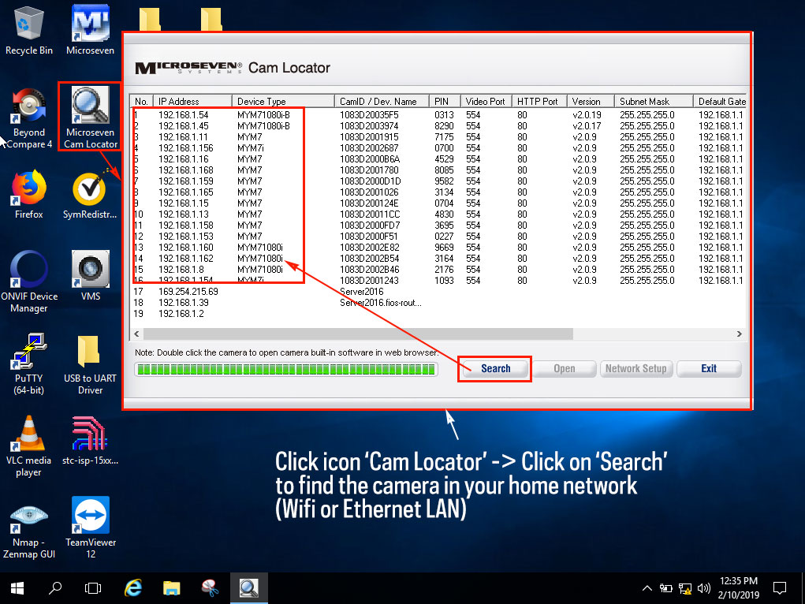This screenshot has height=604, width=805.
Task: Click CamID cell 1083D2000B6A
Action: click(x=370, y=159)
